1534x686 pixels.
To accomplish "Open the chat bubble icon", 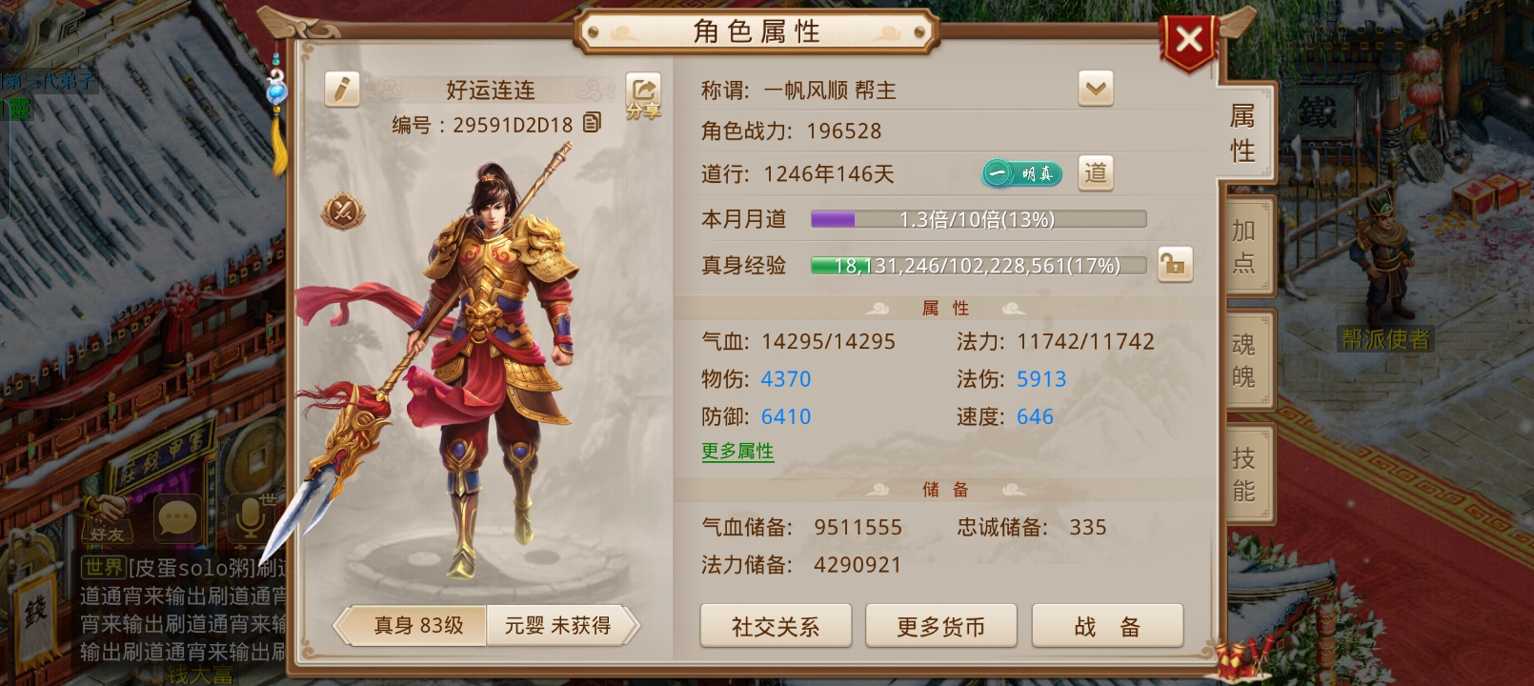I will click(x=176, y=519).
